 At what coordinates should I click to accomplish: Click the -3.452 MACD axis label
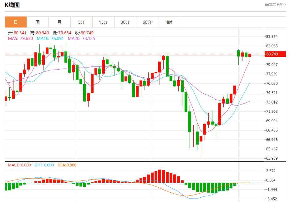pyautogui.click(x=271, y=199)
